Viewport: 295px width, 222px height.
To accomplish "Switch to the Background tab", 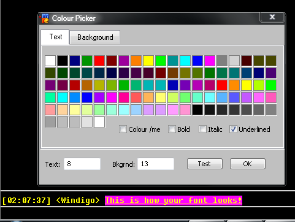I will click(95, 37).
